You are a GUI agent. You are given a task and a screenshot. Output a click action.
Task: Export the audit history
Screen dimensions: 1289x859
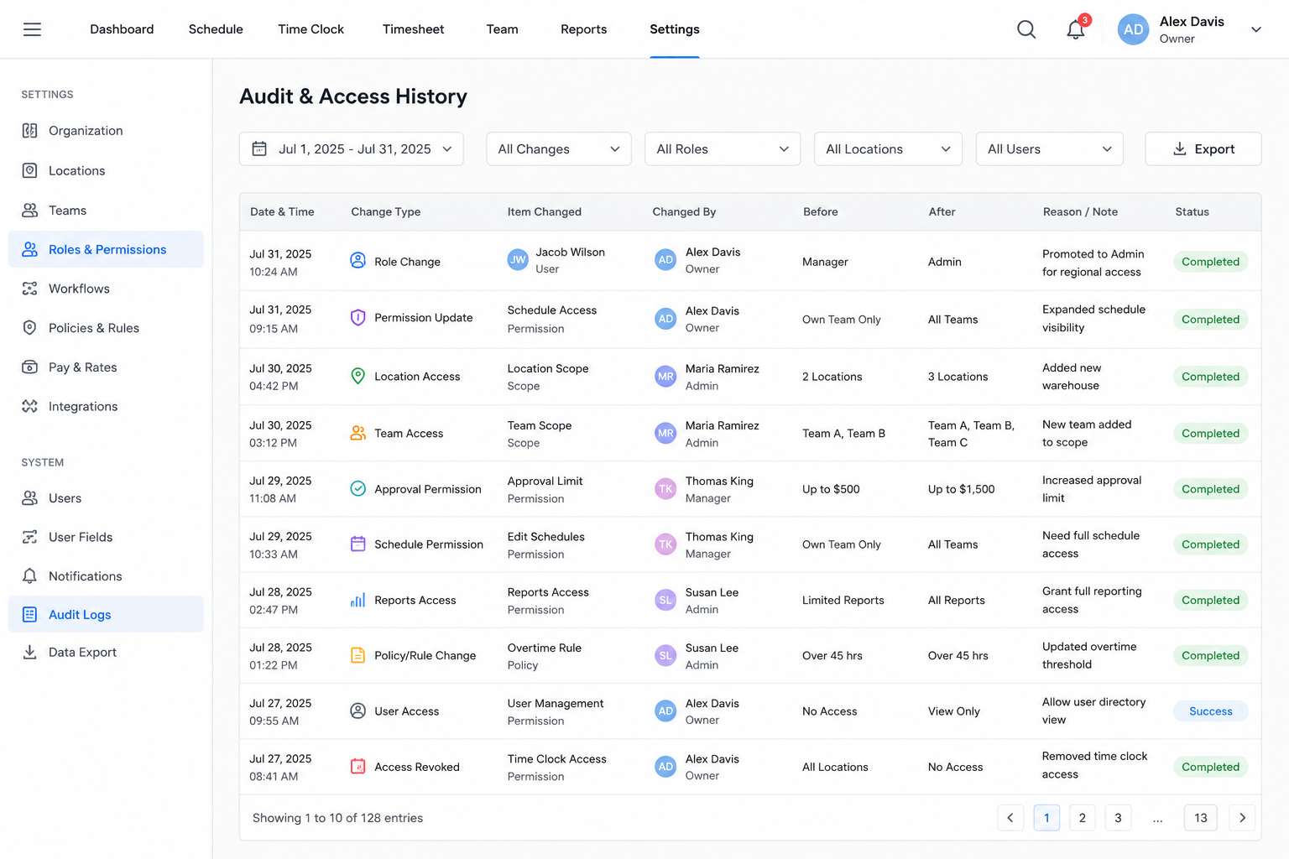click(x=1203, y=148)
